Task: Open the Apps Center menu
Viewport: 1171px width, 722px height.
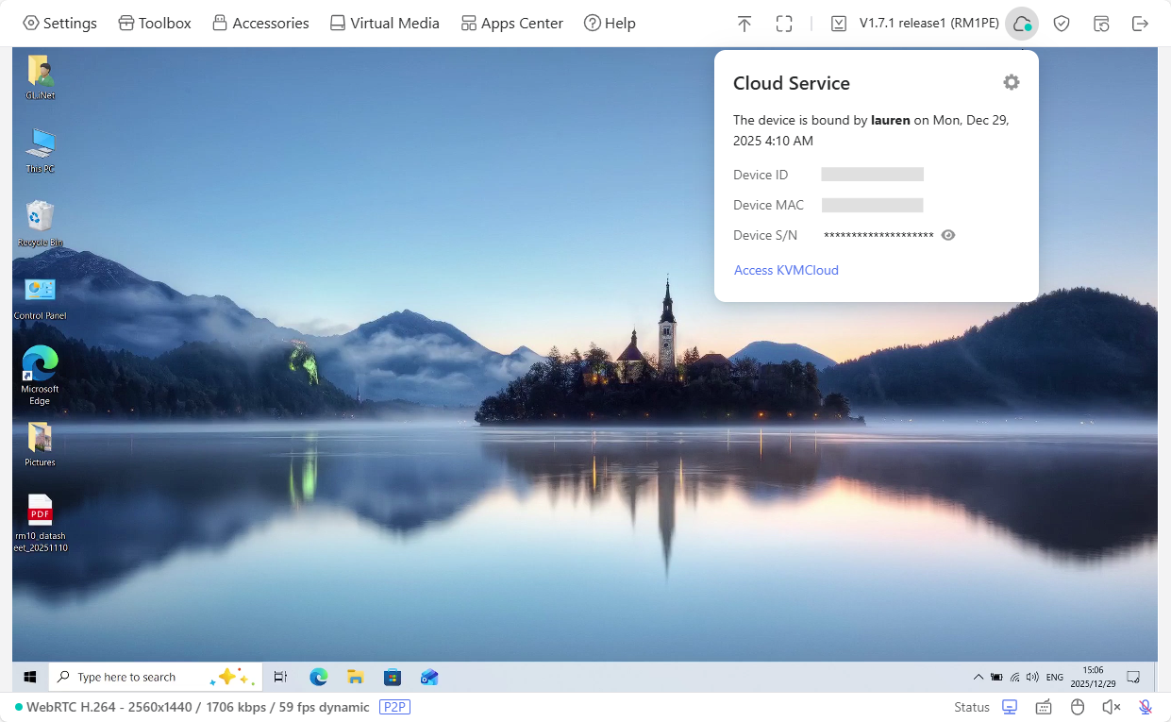Action: pos(511,24)
